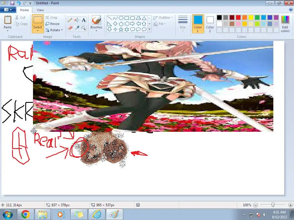The width and height of the screenshot is (294, 220).
Task: Select the Magnifier tool
Action: tap(84, 28)
